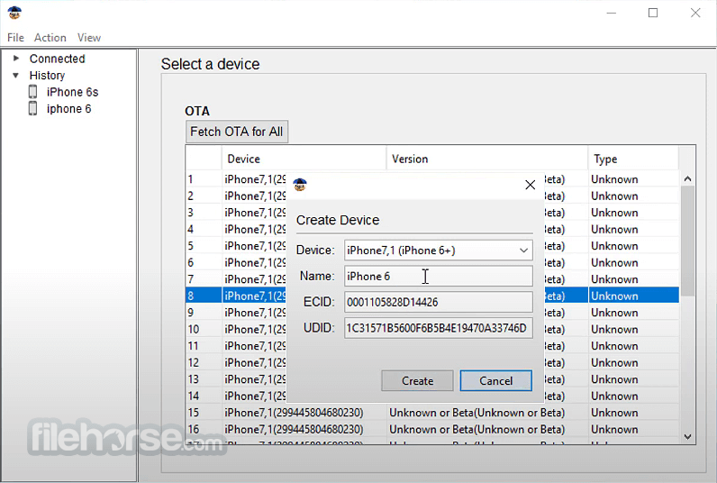Click the OTA table scroll down arrow
The width and height of the screenshot is (717, 483).
pyautogui.click(x=687, y=437)
